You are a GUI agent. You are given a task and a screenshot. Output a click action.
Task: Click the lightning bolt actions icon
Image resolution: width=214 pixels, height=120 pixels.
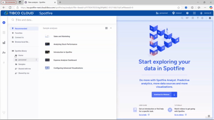pyautogui.click(x=4, y=63)
